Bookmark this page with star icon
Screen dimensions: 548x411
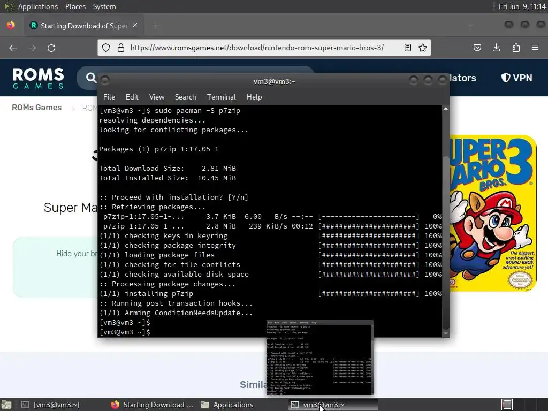(x=423, y=48)
